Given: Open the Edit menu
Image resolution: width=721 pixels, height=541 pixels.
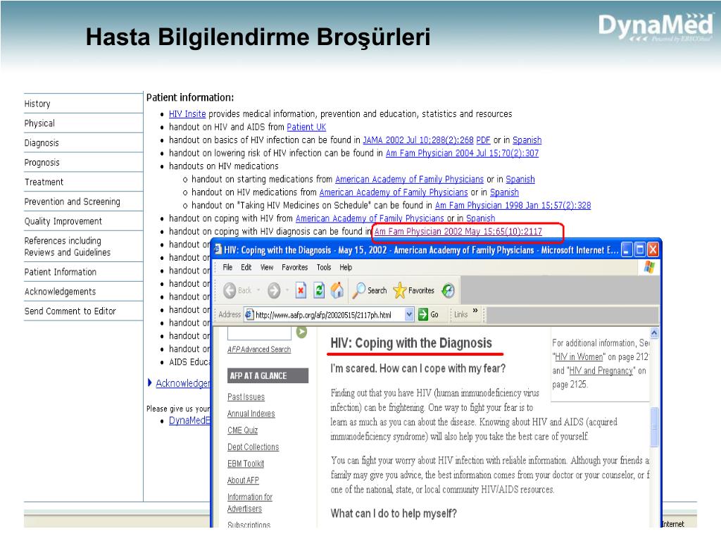Looking at the screenshot, I should pos(246,267).
